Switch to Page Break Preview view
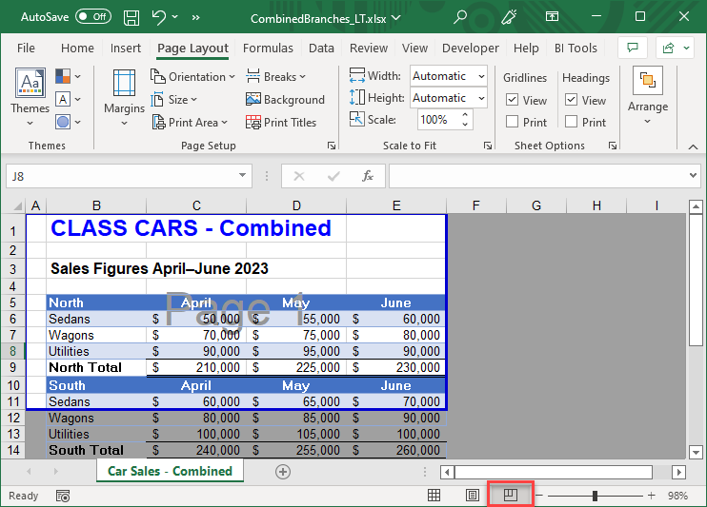Screen dimensions: 707x507 (511, 496)
